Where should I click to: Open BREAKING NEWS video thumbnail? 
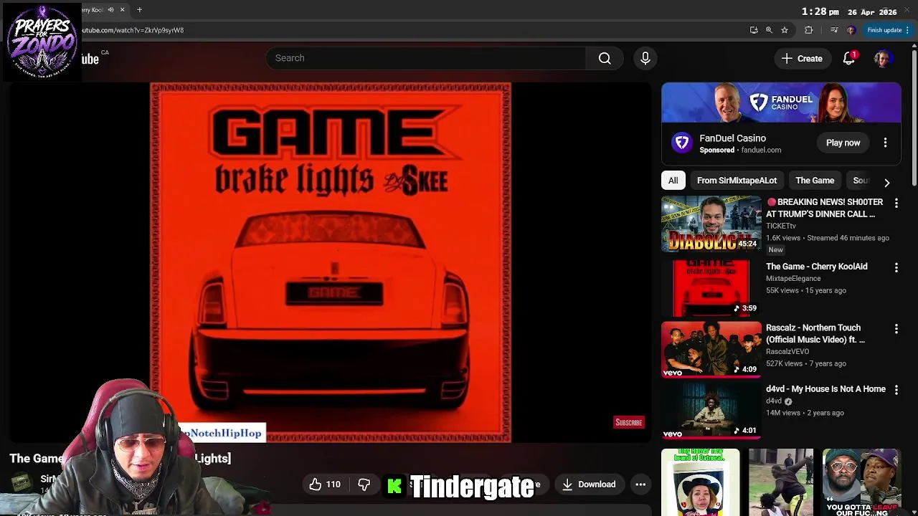(710, 224)
